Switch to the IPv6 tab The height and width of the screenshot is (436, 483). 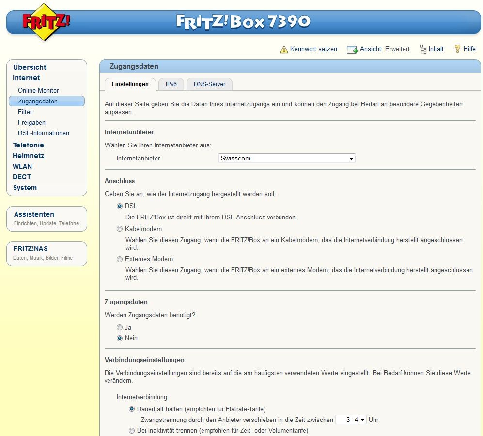pyautogui.click(x=171, y=83)
